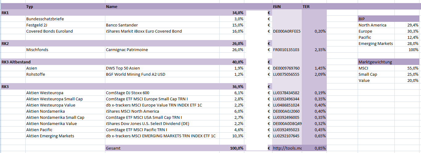The image size is (421, 153).
Task: Select the "Gesamt" total label cell
Action: pos(113,148)
